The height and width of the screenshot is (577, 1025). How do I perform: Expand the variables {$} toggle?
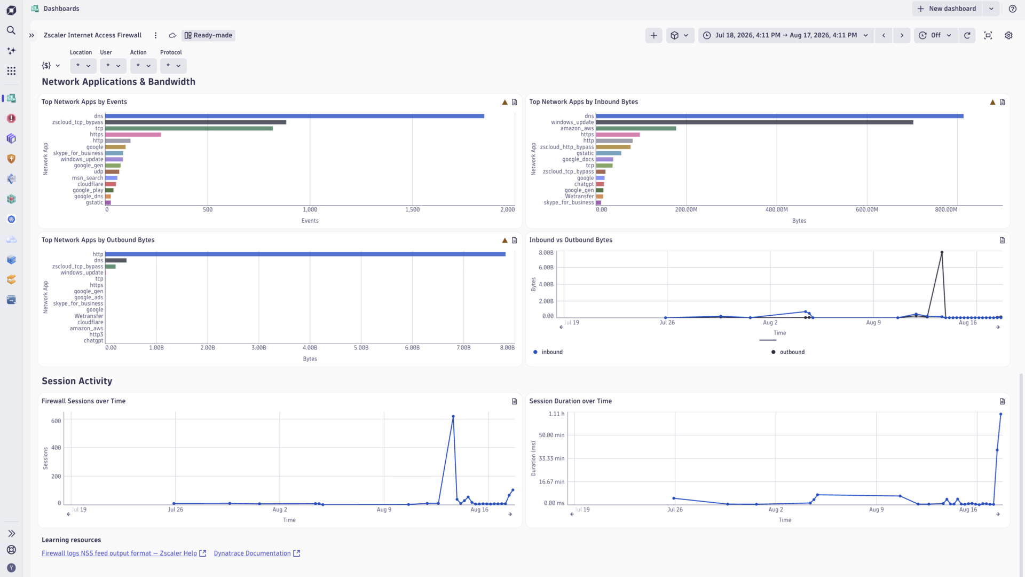click(x=51, y=66)
